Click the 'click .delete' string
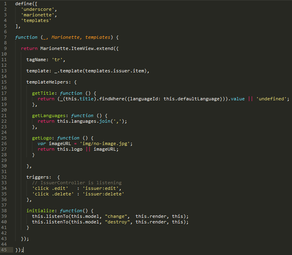 (53, 194)
